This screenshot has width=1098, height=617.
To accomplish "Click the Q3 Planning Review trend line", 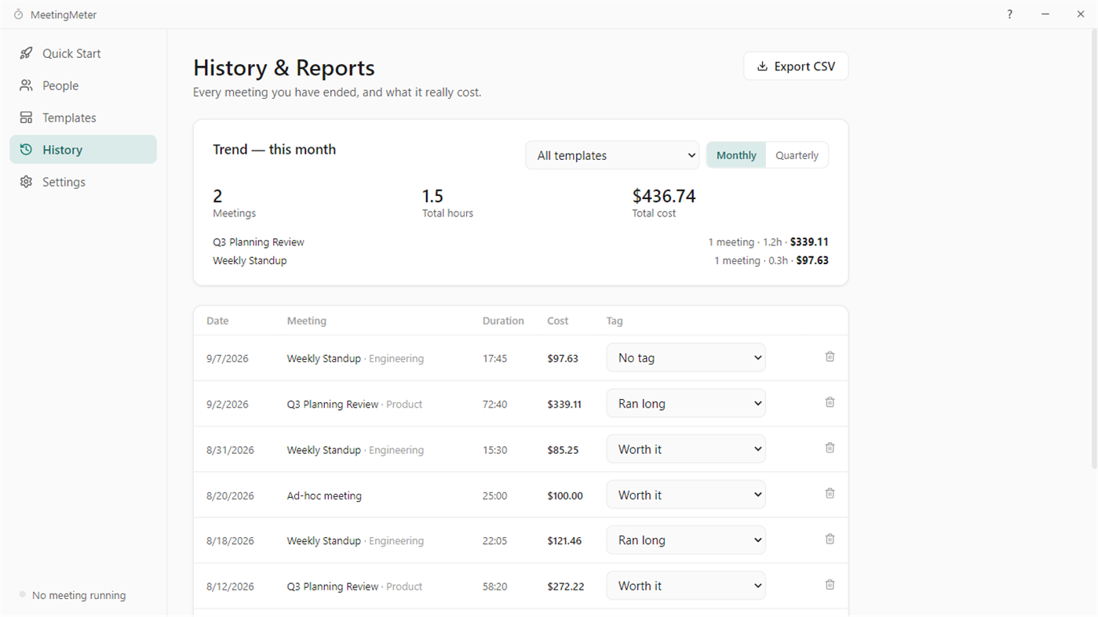I will tap(520, 242).
